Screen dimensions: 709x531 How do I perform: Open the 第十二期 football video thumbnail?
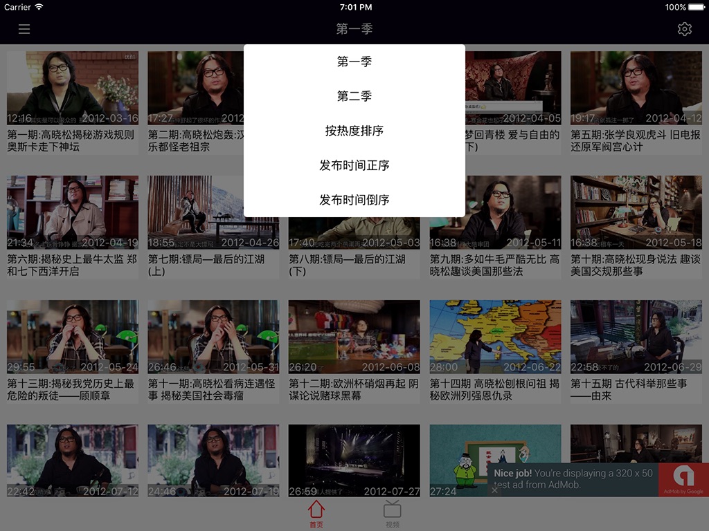[x=354, y=337]
